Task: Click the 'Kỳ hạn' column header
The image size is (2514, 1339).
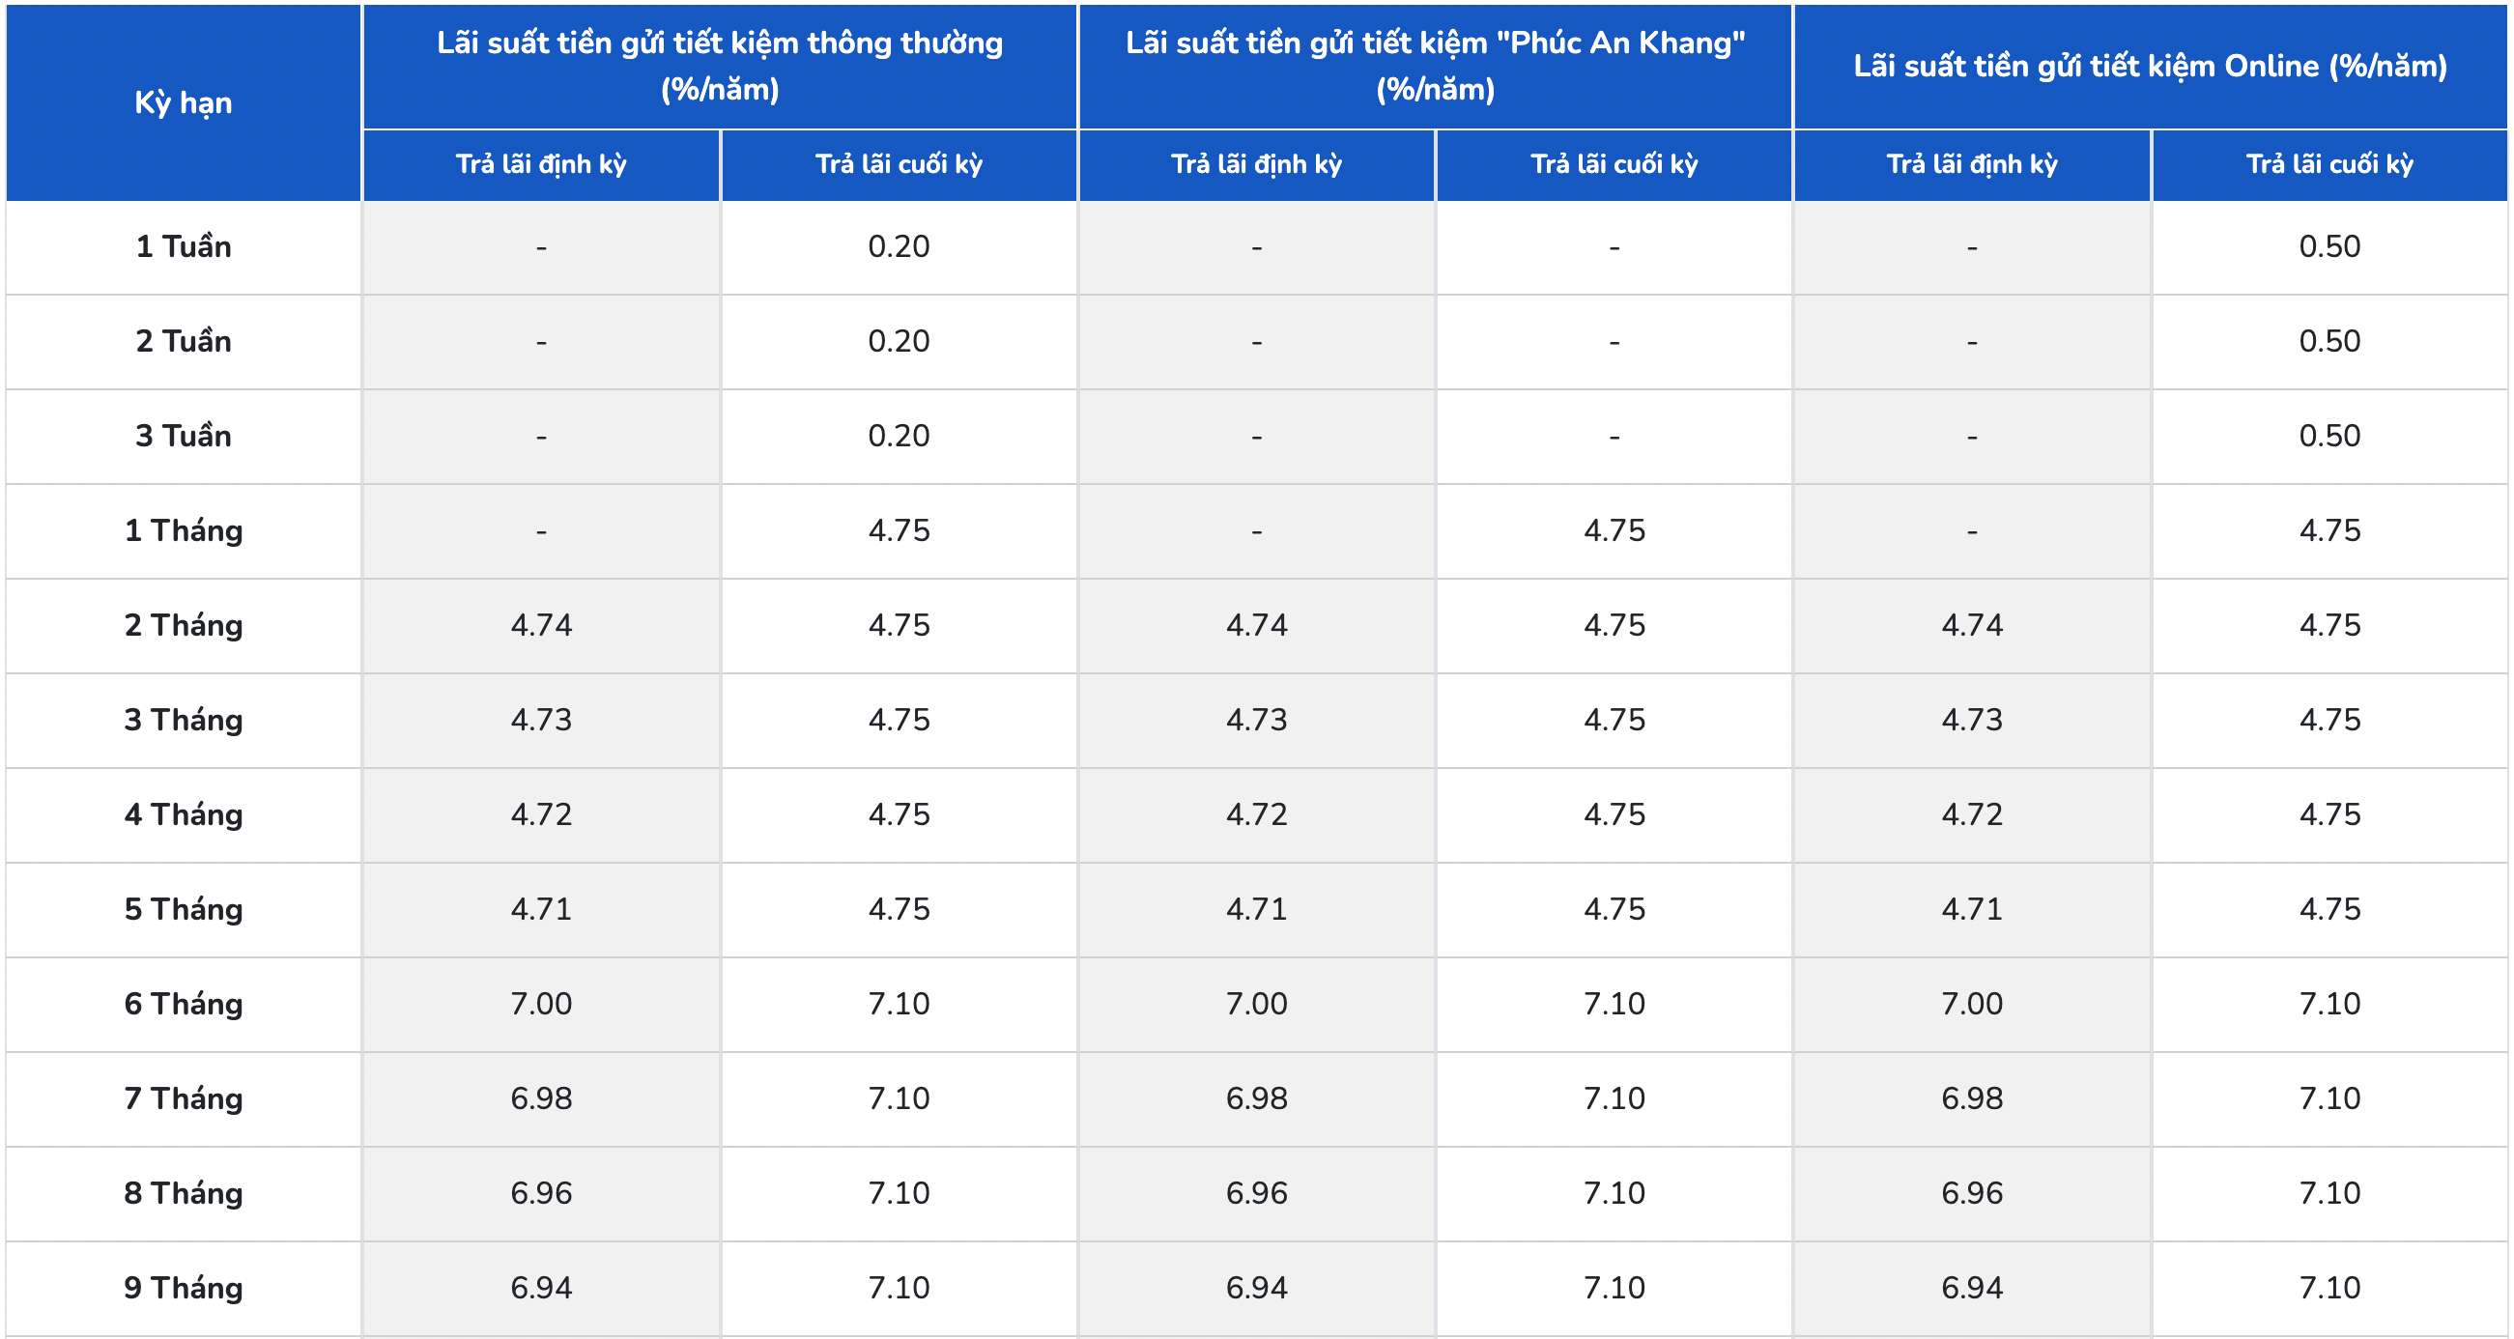Action: 184,102
